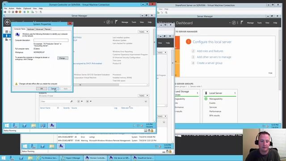Click orange Save icon in Domain Controller toolbar

coord(20,12)
